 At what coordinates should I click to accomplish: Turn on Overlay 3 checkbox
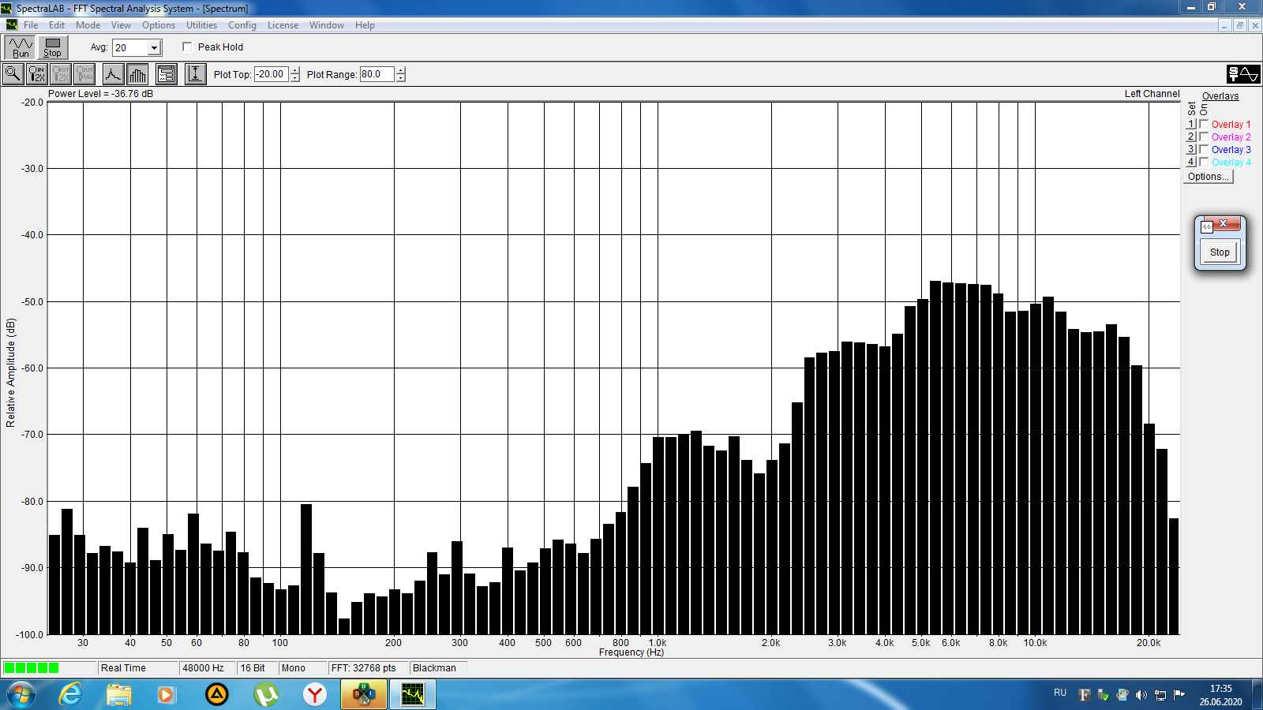click(x=1204, y=149)
